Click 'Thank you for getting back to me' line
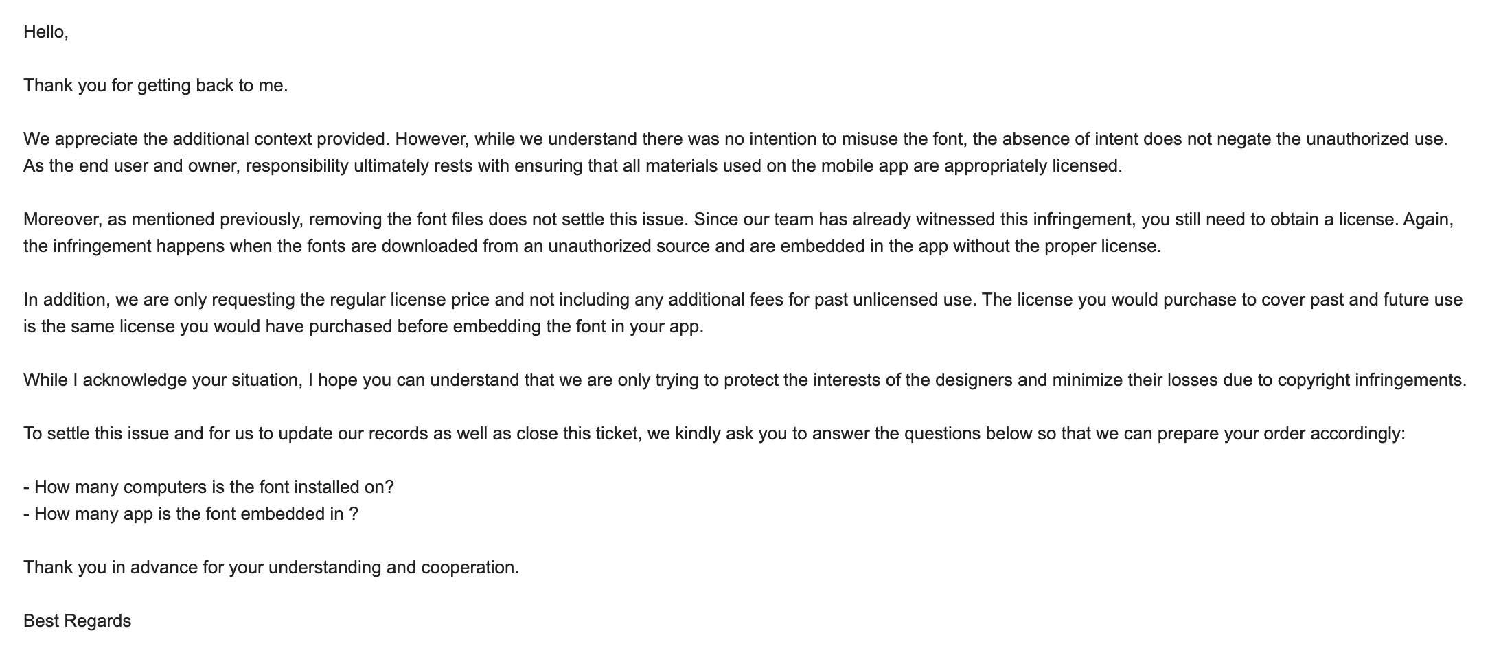 [156, 86]
